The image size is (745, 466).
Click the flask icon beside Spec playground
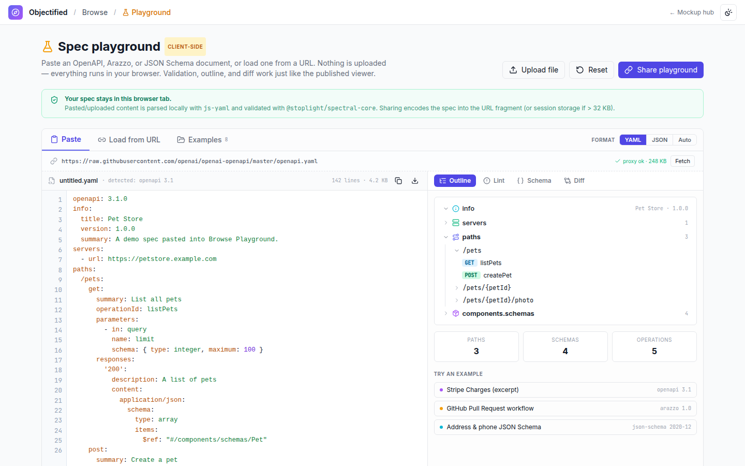48,47
